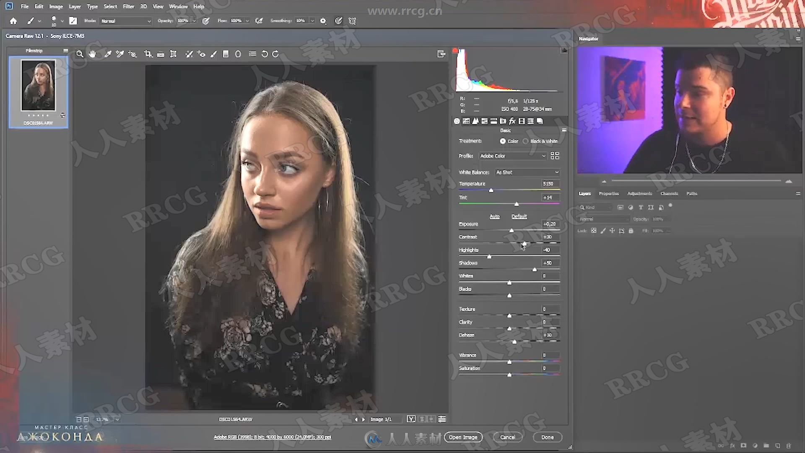
Task: Click the Shadows slider handle
Action: click(x=535, y=270)
